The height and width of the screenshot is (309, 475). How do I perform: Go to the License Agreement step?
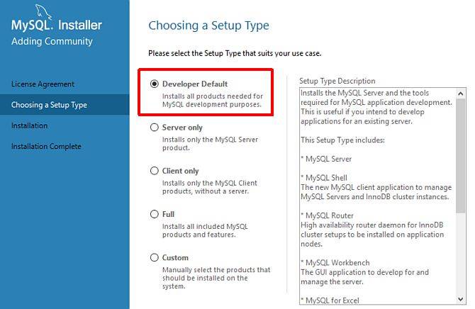pyautogui.click(x=43, y=84)
